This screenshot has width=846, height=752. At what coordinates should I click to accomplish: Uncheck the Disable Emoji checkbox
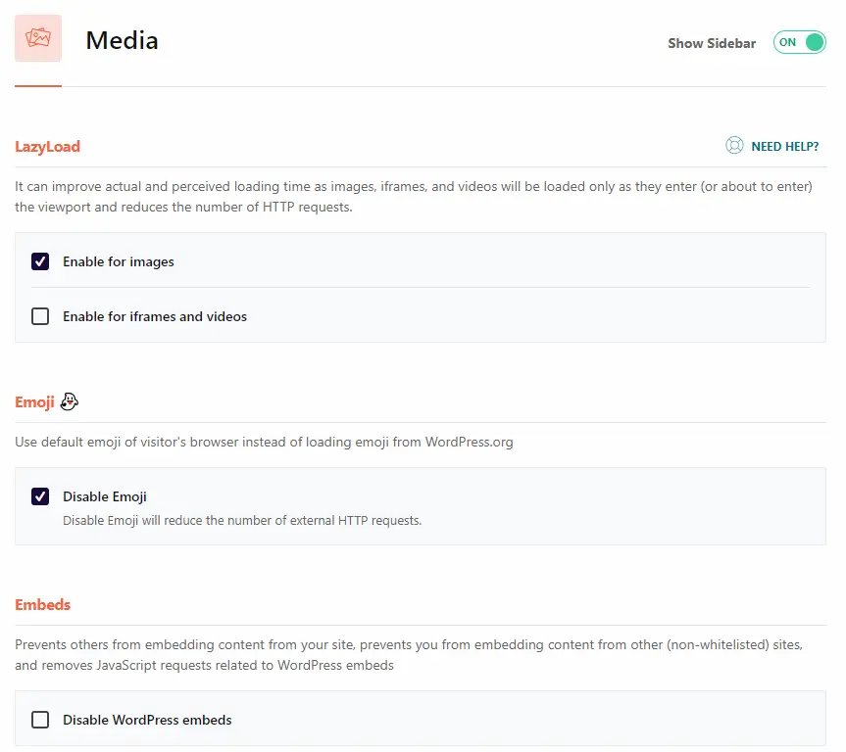[40, 496]
